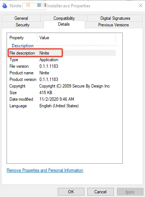Open the Previous Versions tab

pyautogui.click(x=114, y=25)
